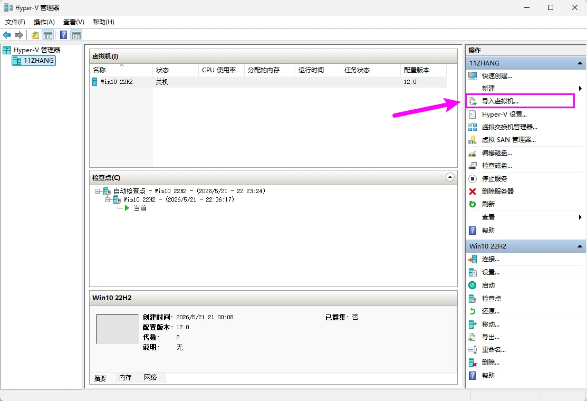Collapse the 11ZHANG actions section
Image resolution: width=587 pixels, height=401 pixels.
click(580, 63)
